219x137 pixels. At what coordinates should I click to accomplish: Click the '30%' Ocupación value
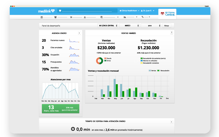point(45,55)
